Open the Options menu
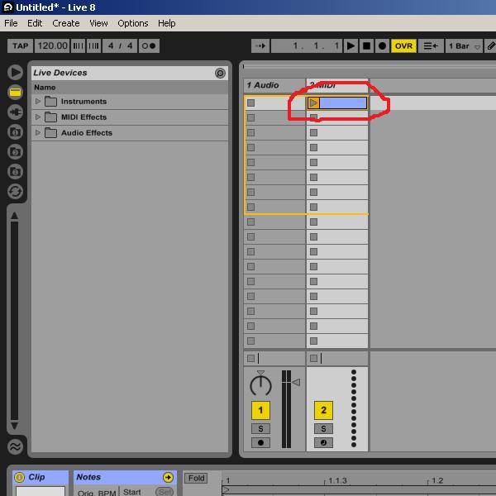The height and width of the screenshot is (496, 496). (132, 23)
